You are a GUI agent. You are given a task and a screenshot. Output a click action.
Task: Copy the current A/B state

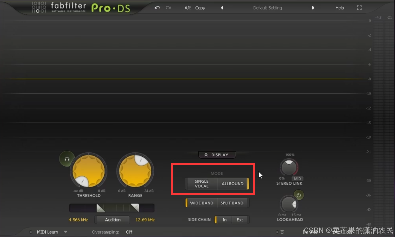200,8
